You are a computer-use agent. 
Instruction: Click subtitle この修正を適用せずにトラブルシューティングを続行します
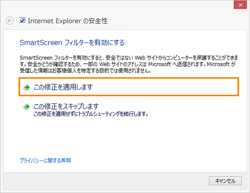91,114
